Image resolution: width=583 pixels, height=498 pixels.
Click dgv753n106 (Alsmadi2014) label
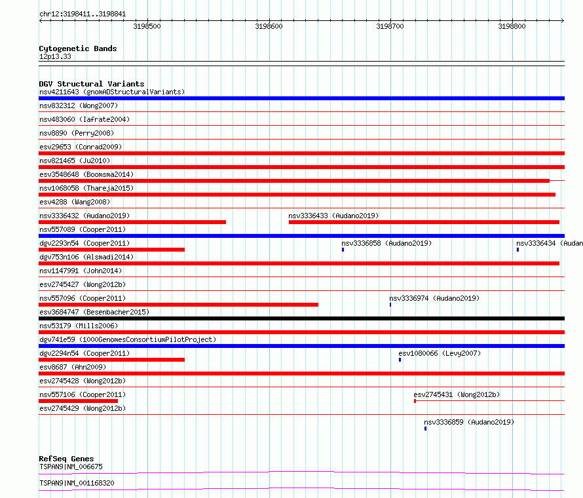pyautogui.click(x=86, y=257)
